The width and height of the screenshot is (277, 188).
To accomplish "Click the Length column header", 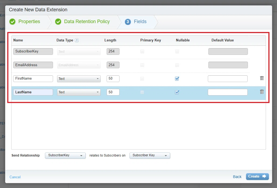I will (110, 40).
